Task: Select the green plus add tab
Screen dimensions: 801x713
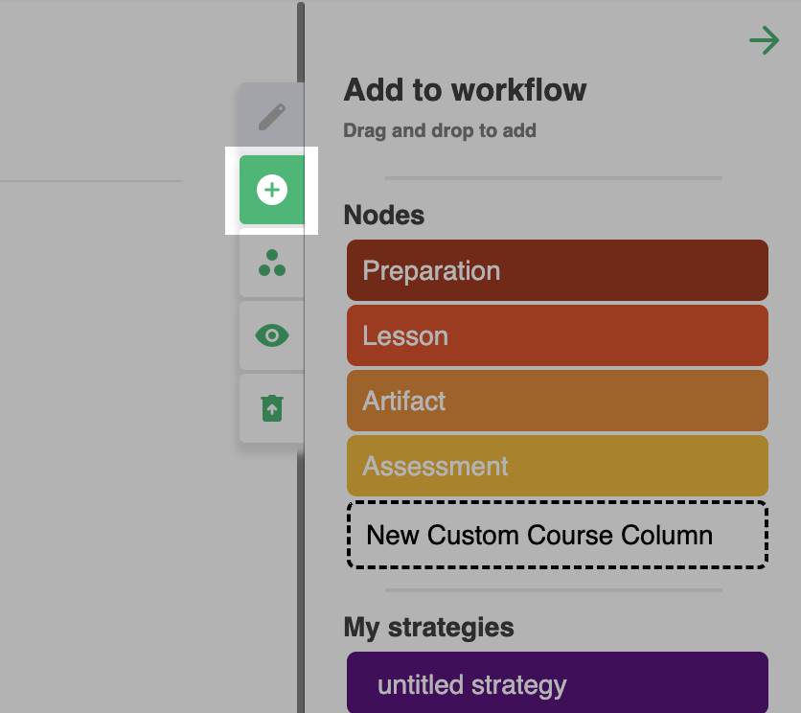Action: pos(272,190)
